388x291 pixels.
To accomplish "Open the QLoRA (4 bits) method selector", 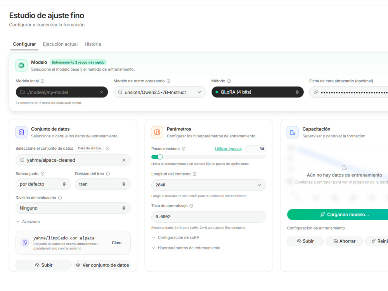I will pos(257,92).
